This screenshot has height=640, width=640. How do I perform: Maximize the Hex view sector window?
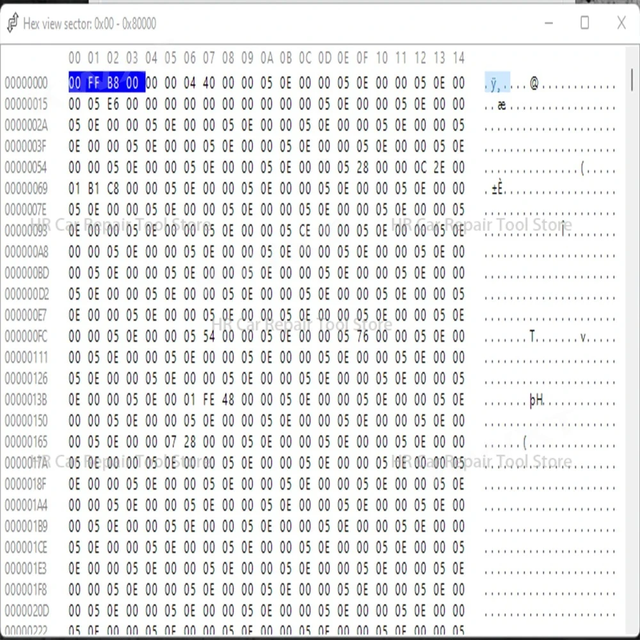(x=585, y=23)
